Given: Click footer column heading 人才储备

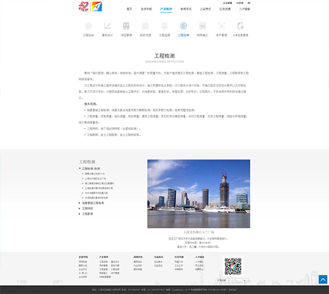Looking at the screenshot, I should 199,257.
